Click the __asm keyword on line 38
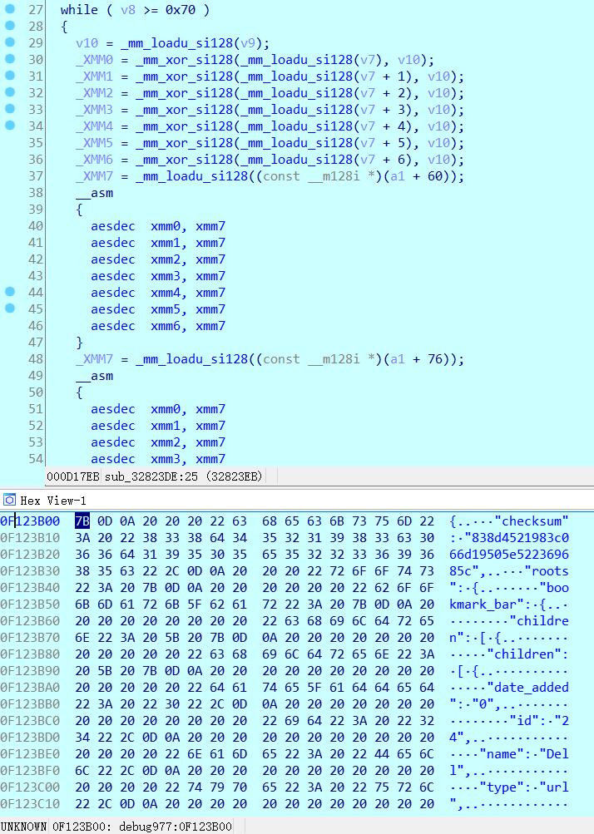The height and width of the screenshot is (834, 594). (x=94, y=193)
